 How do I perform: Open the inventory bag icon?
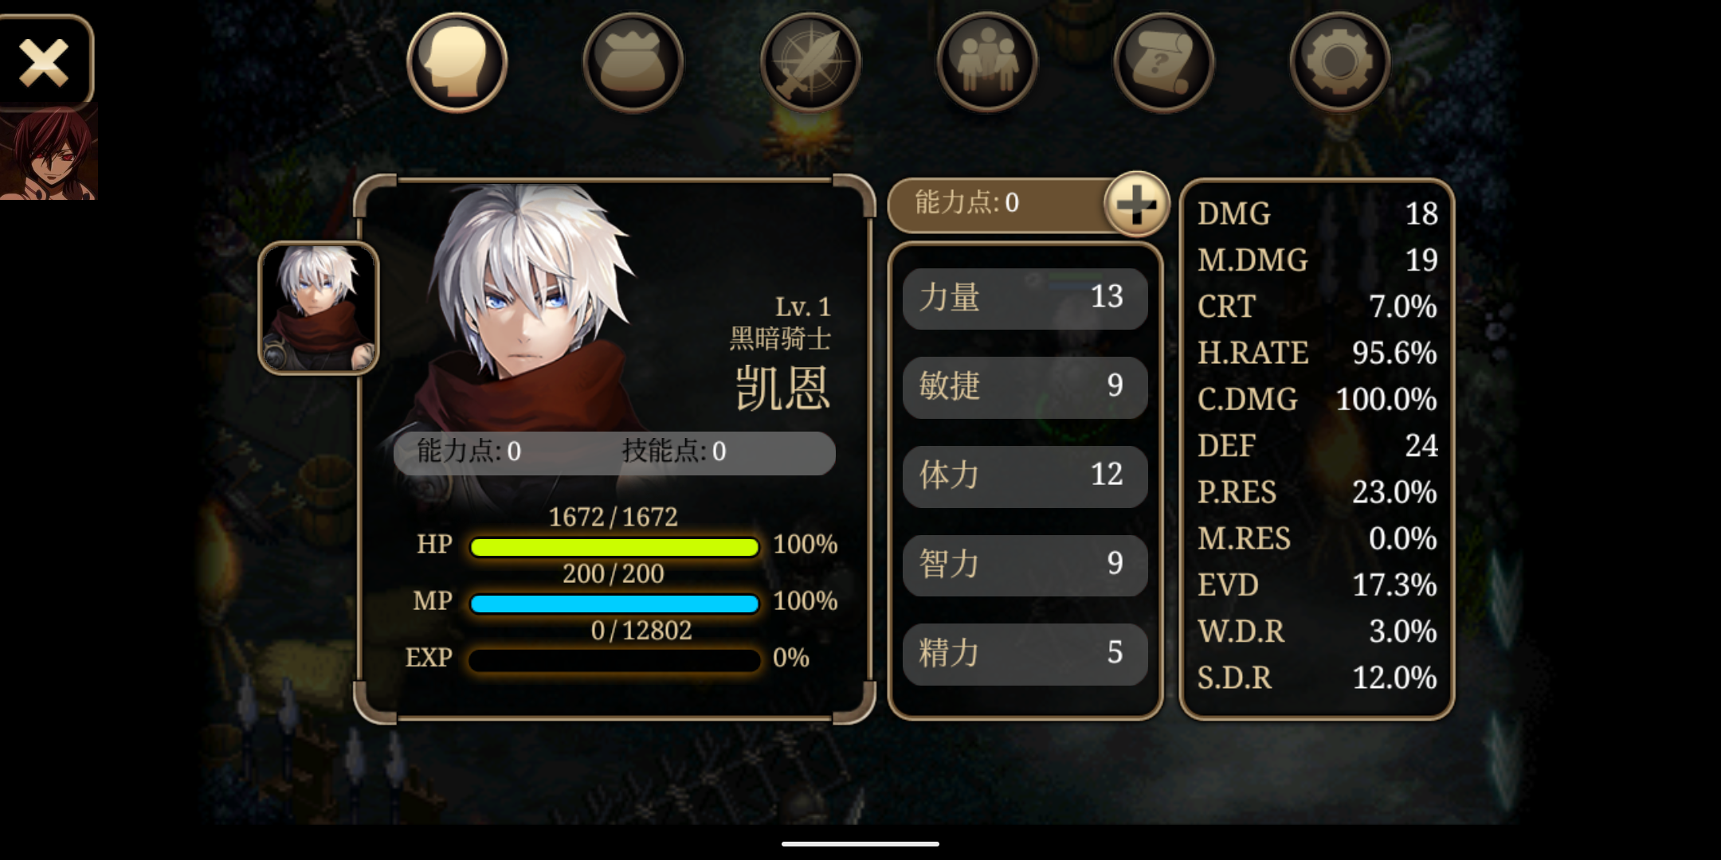(633, 62)
